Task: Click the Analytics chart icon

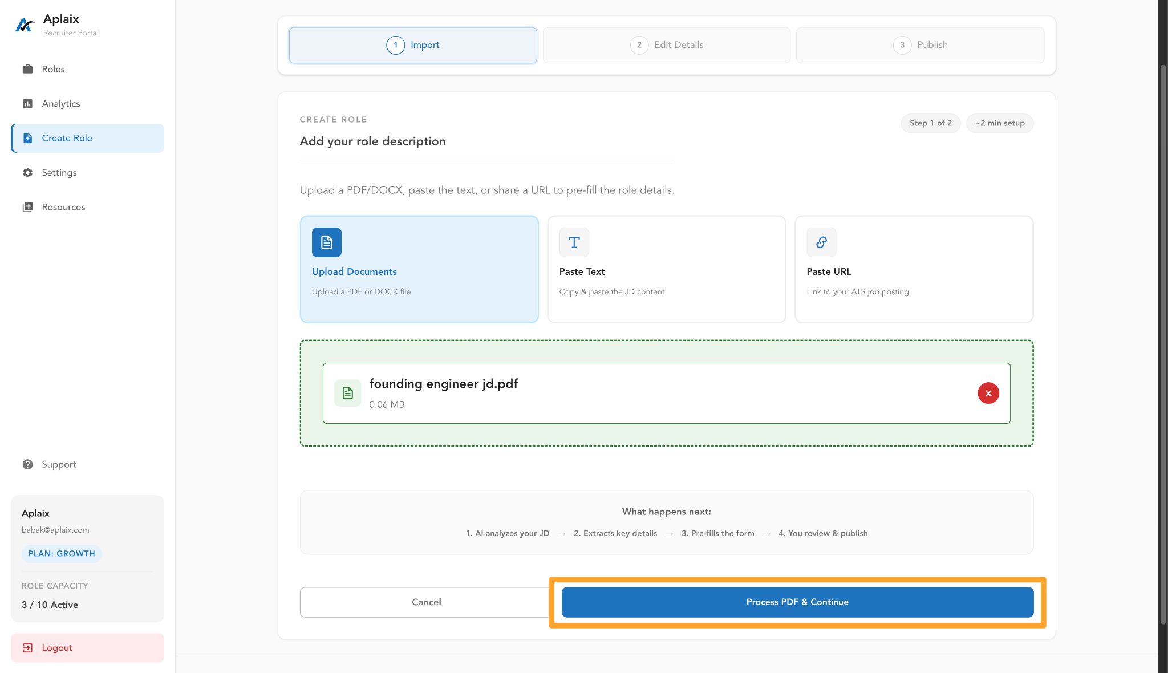Action: tap(27, 103)
